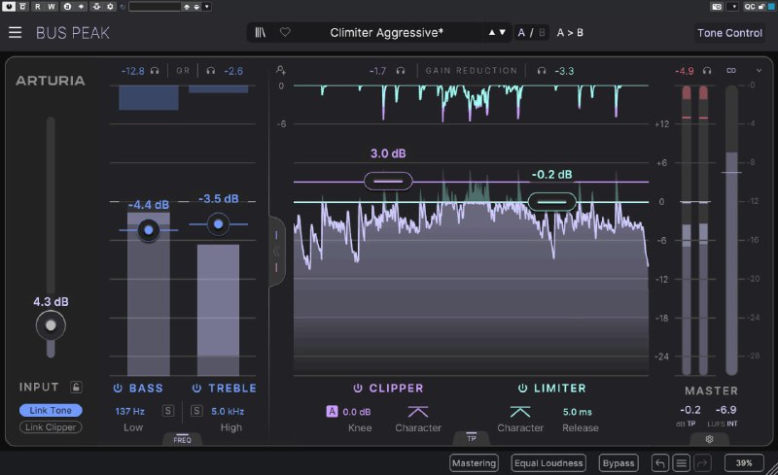Collapse the tone panel side handle
Screen dimensions: 778x475
tap(276, 252)
